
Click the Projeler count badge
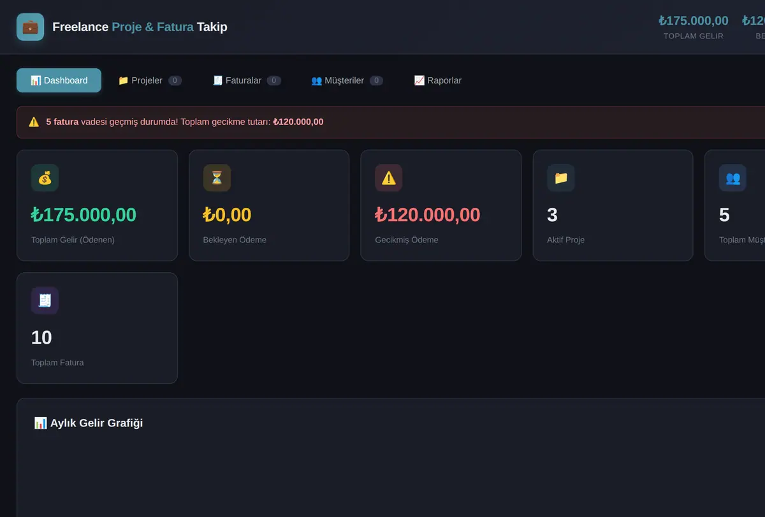(x=175, y=80)
